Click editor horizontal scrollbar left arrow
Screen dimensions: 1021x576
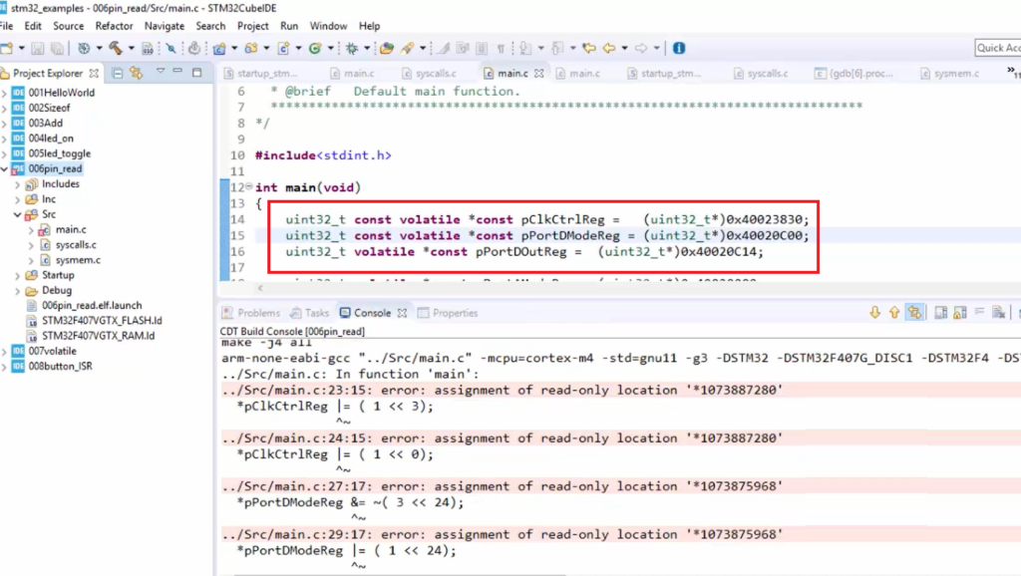tap(260, 288)
